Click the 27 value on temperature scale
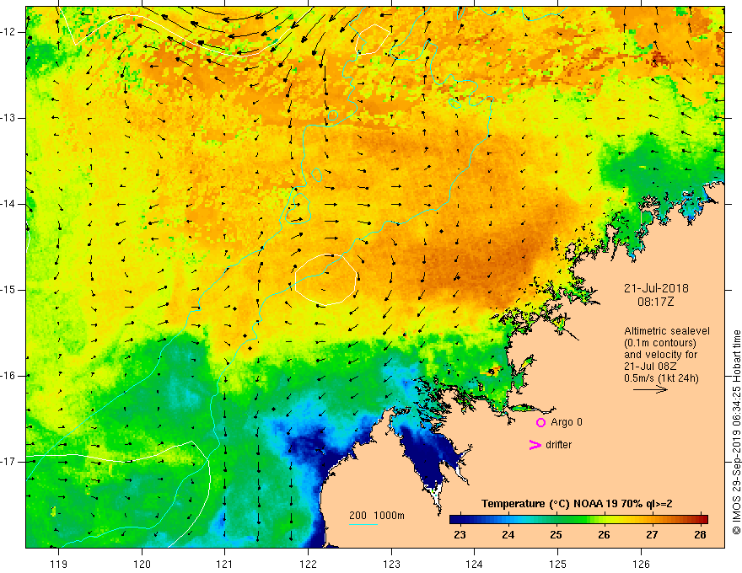This screenshot has height=573, width=742. [652, 535]
